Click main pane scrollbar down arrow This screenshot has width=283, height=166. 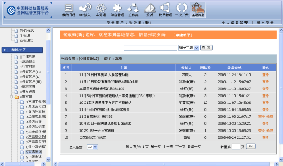[x=281, y=159]
